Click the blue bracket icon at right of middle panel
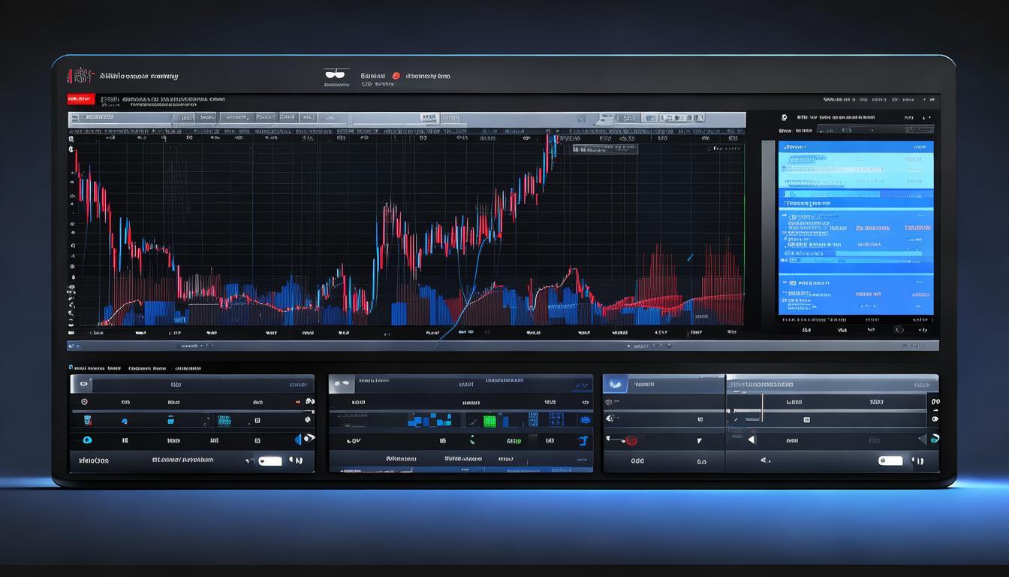Image resolution: width=1009 pixels, height=577 pixels. click(x=581, y=440)
